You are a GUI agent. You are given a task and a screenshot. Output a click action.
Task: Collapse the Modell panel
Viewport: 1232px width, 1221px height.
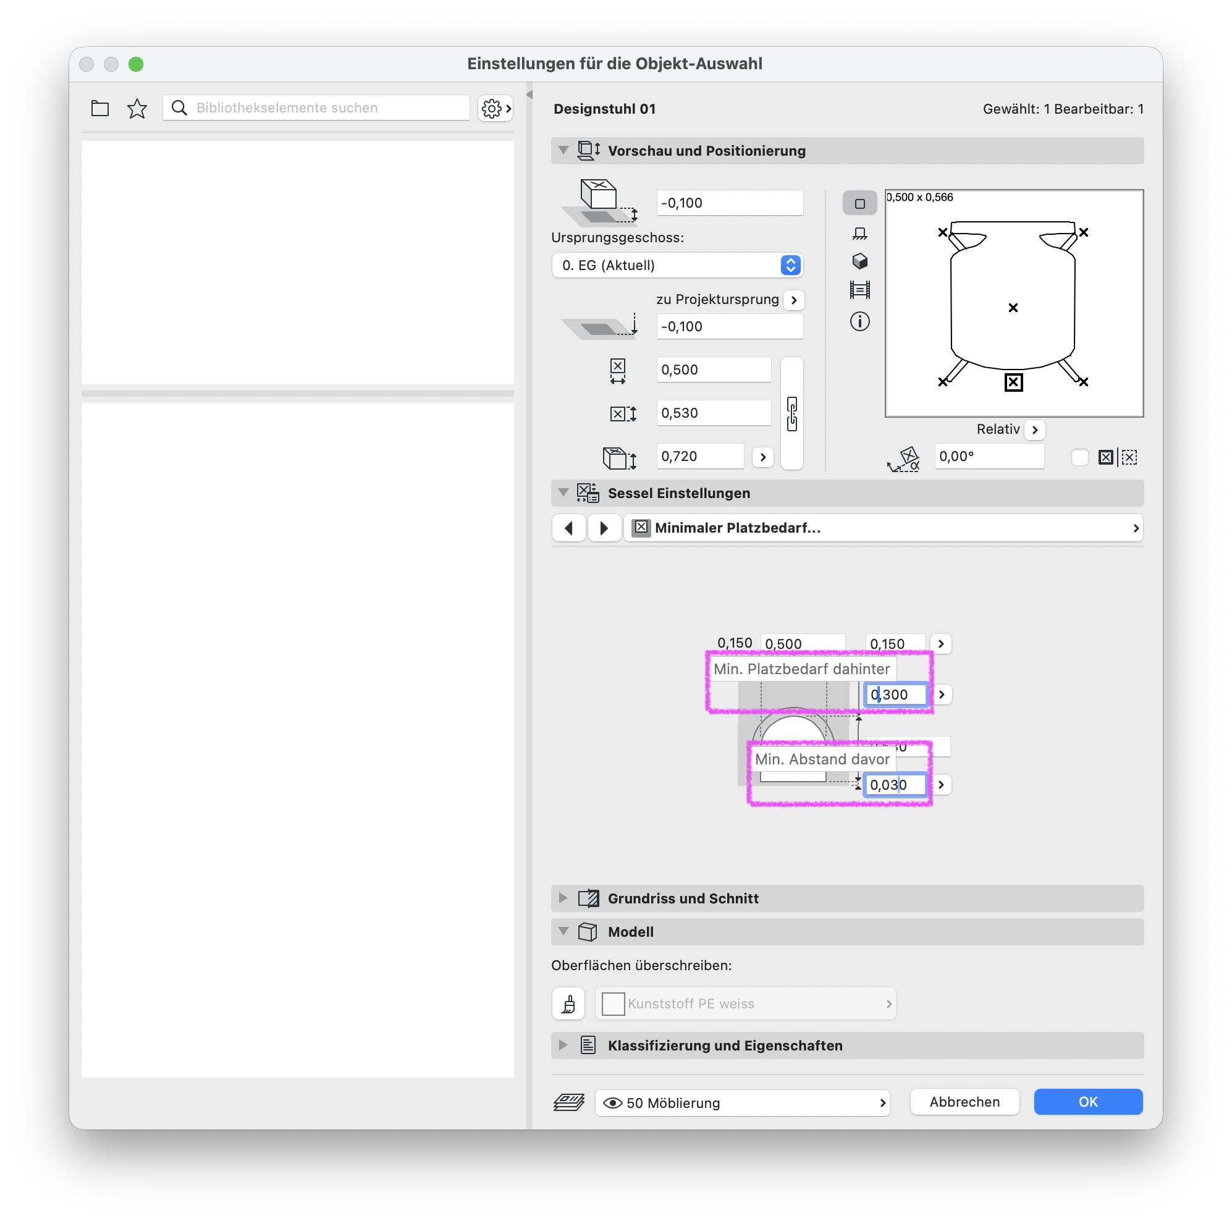tap(563, 932)
